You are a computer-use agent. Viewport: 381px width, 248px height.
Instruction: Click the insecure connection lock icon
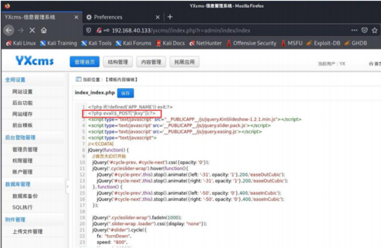point(99,30)
